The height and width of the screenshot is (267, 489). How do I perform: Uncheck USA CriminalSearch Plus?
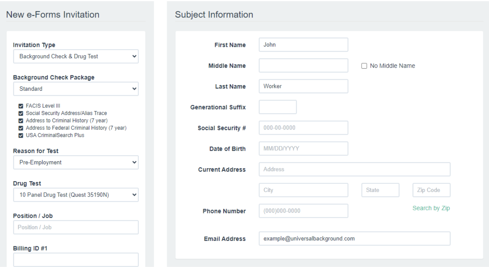pyautogui.click(x=21, y=135)
